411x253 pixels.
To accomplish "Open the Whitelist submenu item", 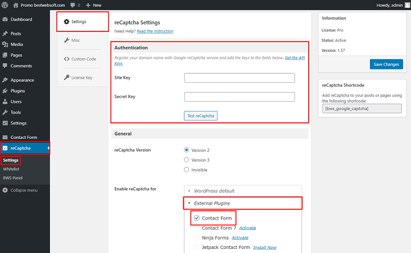I will coord(11,169).
